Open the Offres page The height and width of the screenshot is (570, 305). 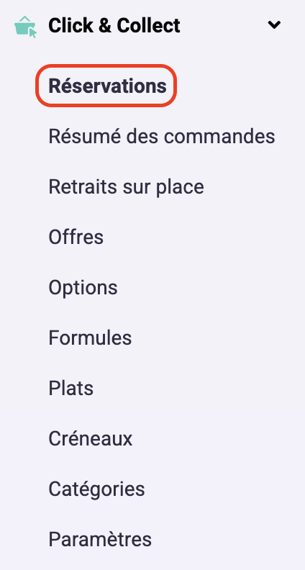(76, 237)
